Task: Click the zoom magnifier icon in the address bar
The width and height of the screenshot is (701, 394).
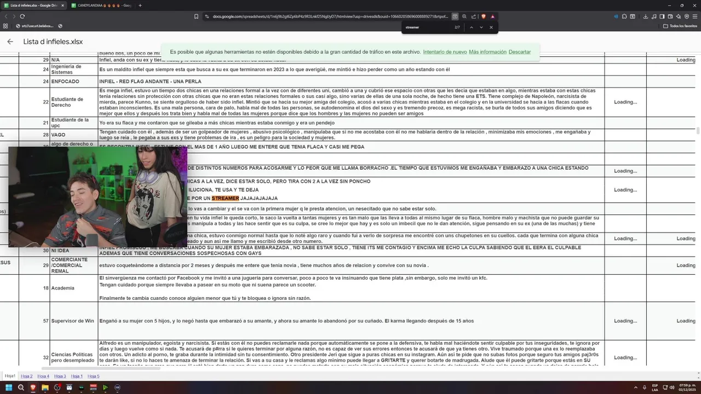Action: [464, 16]
